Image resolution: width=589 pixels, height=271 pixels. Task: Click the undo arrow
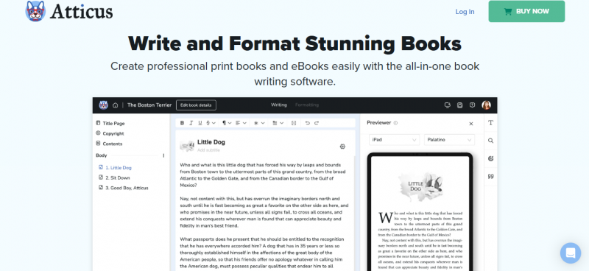pos(307,123)
